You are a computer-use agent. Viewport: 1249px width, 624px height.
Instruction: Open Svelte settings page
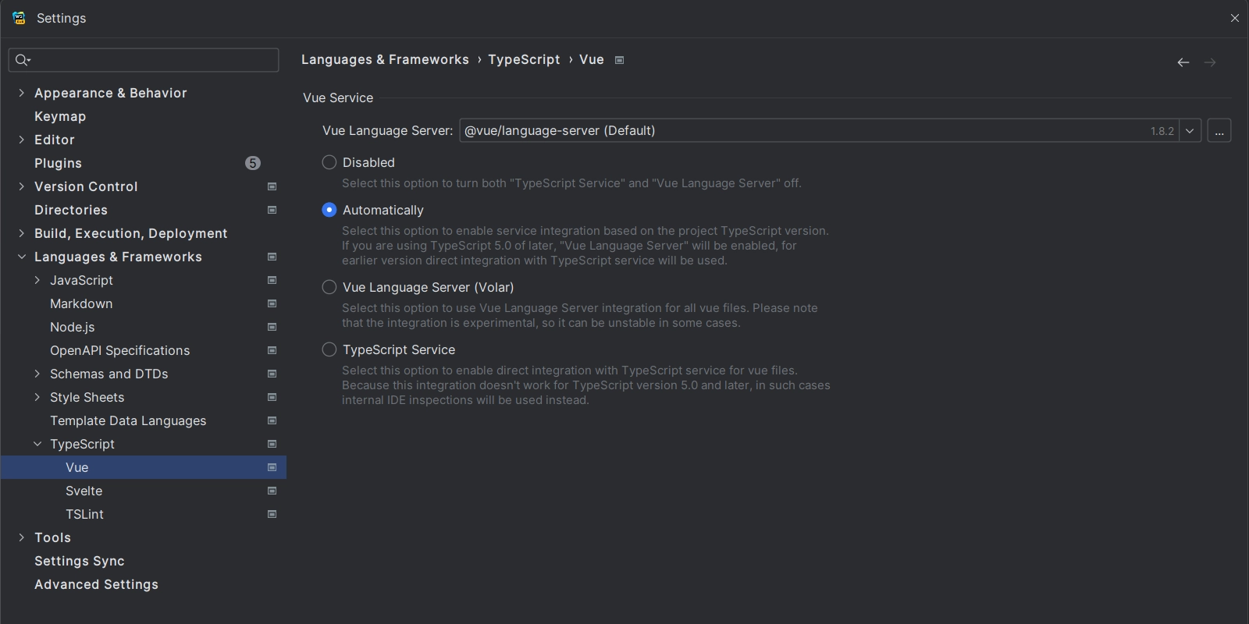pyautogui.click(x=84, y=491)
